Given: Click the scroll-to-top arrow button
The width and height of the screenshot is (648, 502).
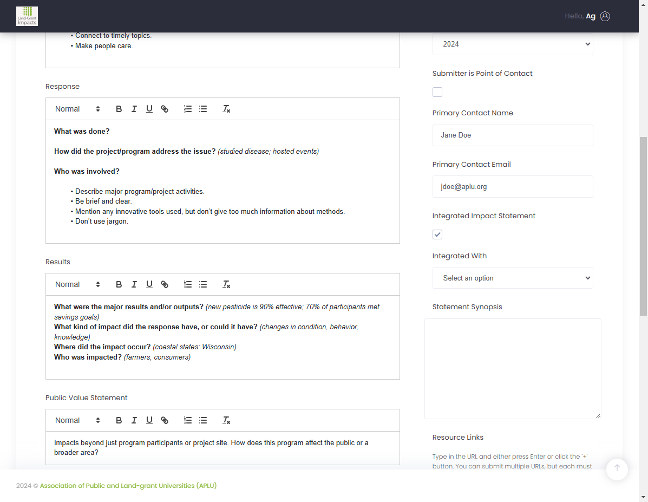Looking at the screenshot, I should [x=617, y=468].
